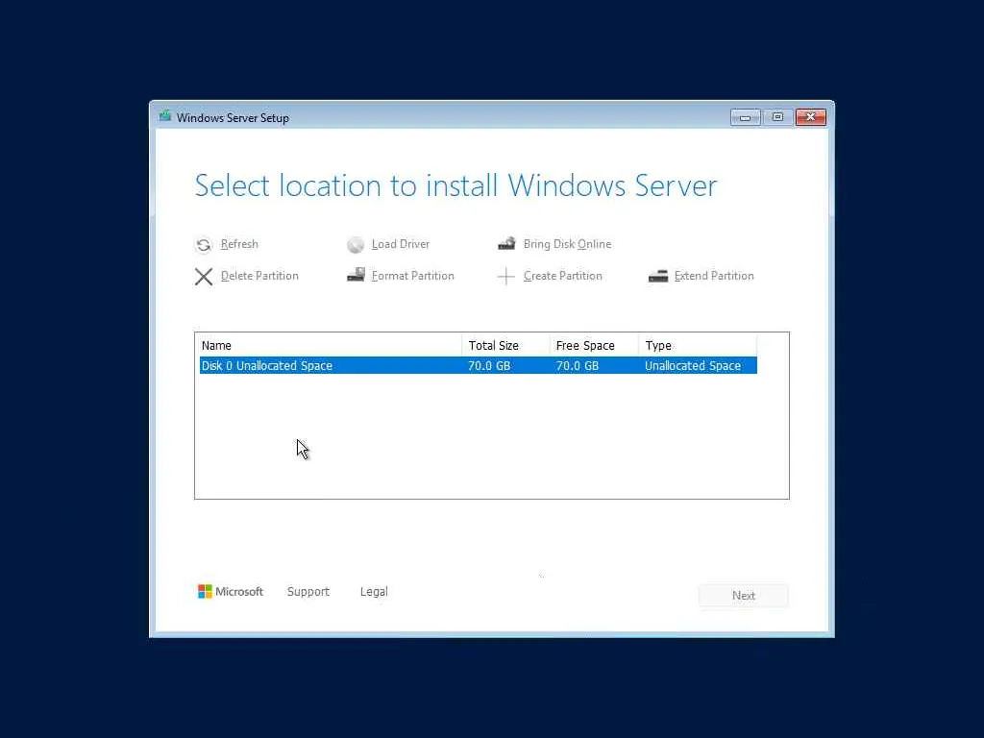
Task: Click the Microsoft logo in footer
Action: click(231, 591)
